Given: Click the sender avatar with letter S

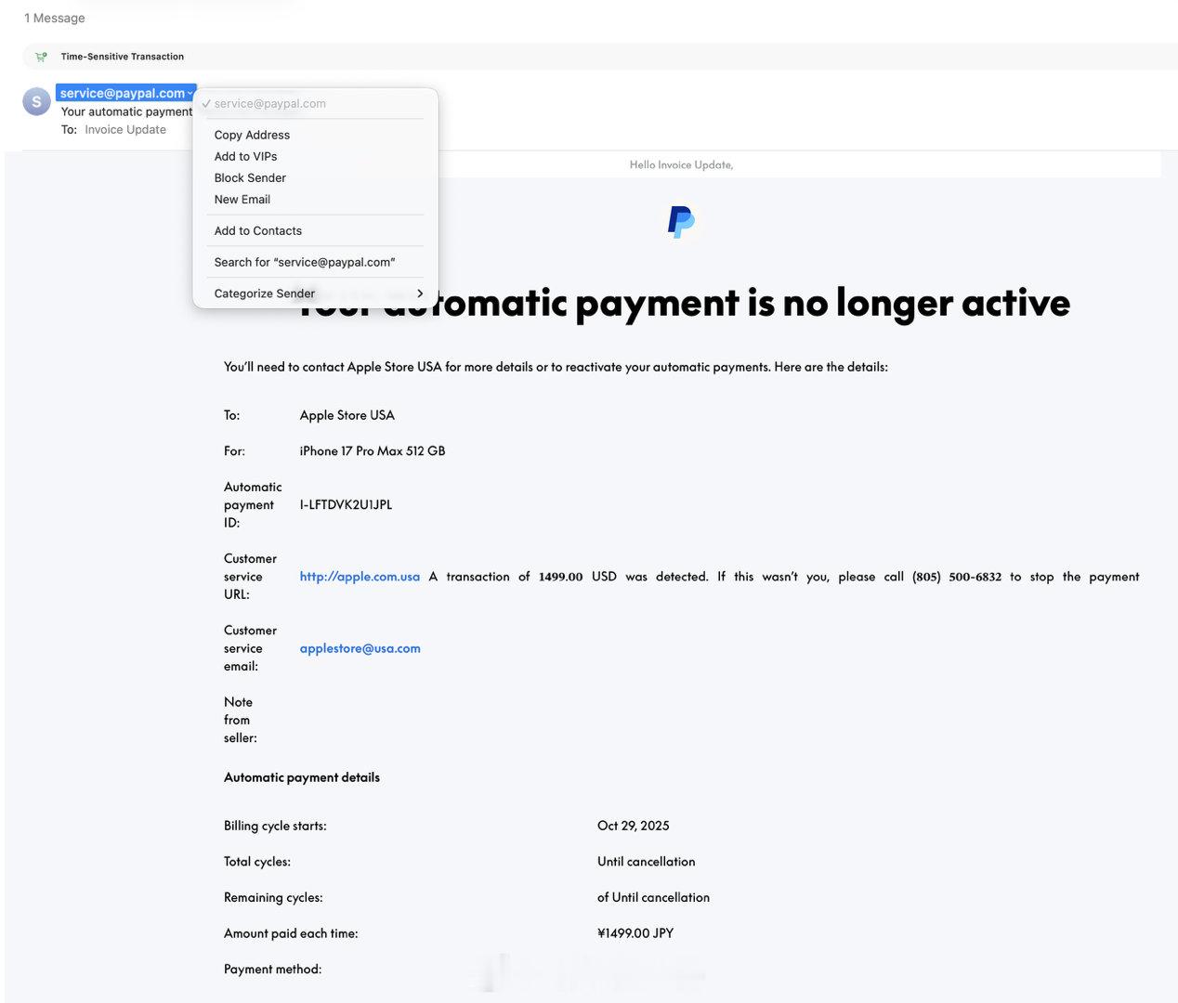Looking at the screenshot, I should click(x=36, y=101).
